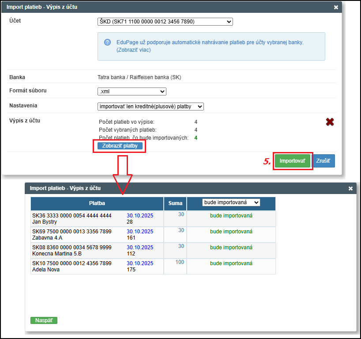361x339 pixels.
Task: Open the Nastavenia import filter dropdown
Action: [x=150, y=107]
